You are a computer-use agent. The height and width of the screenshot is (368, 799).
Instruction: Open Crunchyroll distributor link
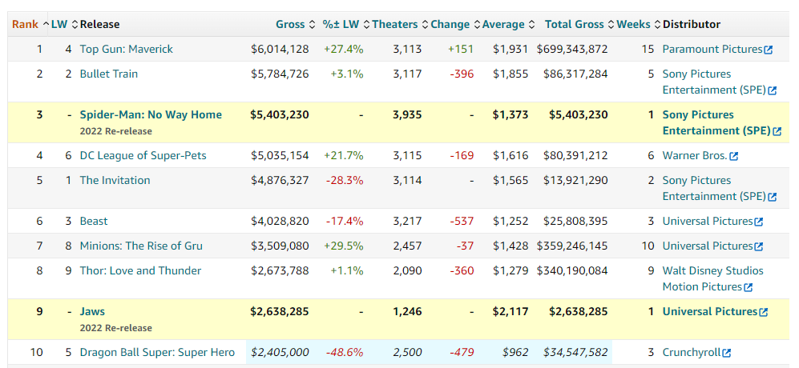(x=692, y=353)
